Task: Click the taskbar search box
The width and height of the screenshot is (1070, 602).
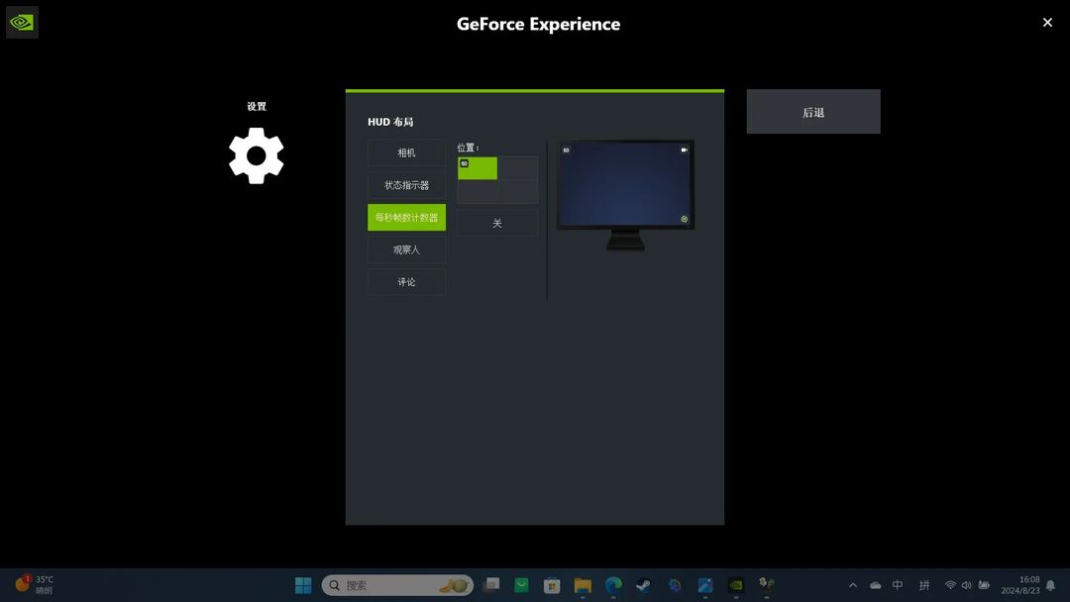Action: click(x=397, y=585)
